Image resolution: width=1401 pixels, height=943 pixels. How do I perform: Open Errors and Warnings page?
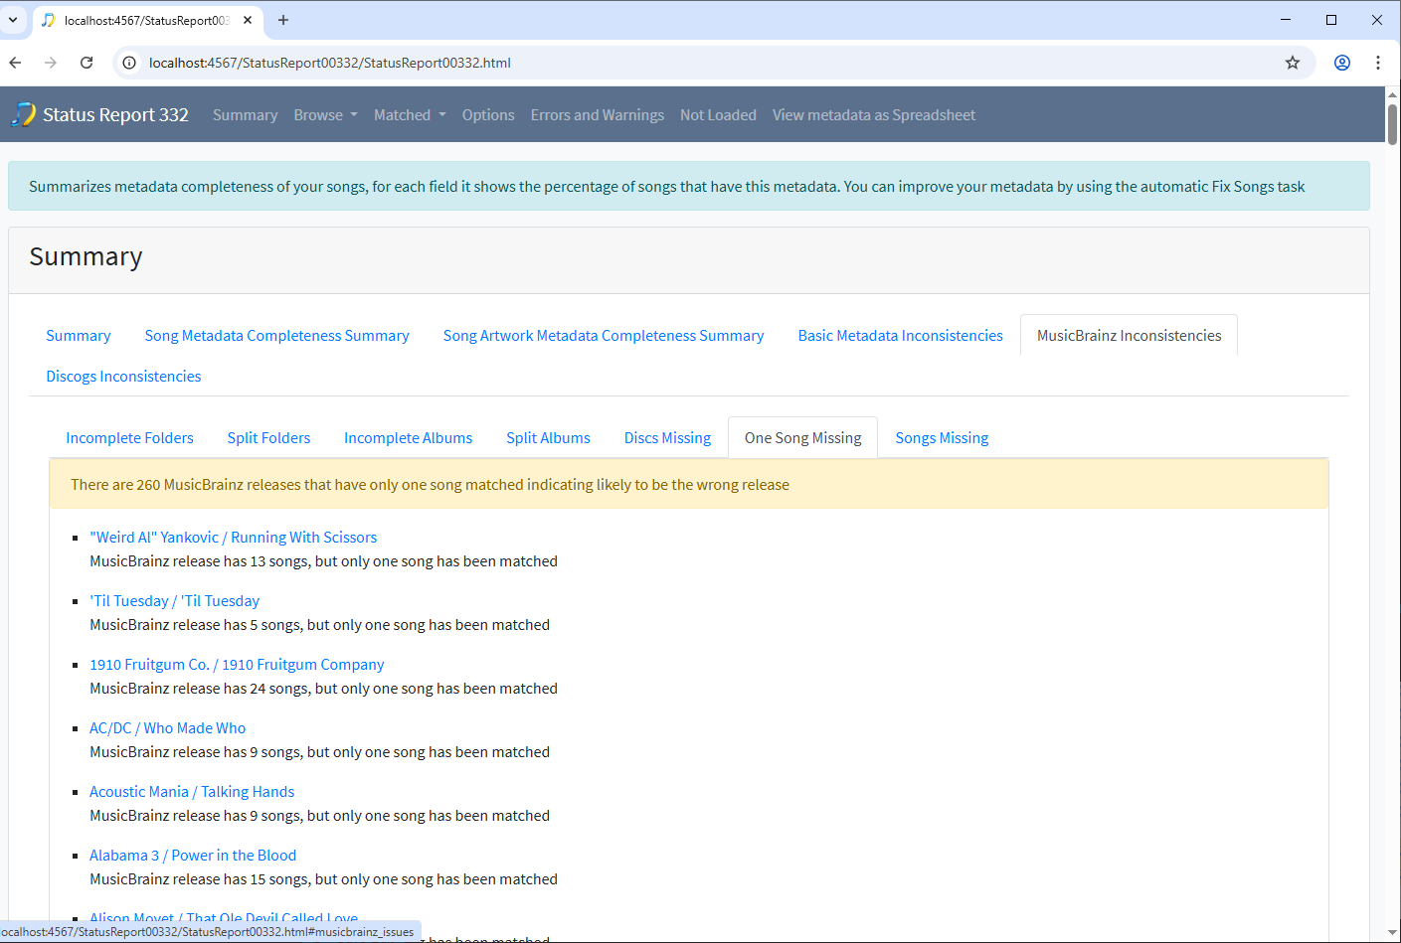pyautogui.click(x=598, y=115)
